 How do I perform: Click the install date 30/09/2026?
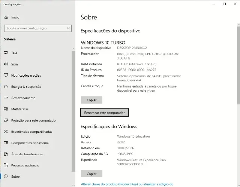click(x=125, y=148)
